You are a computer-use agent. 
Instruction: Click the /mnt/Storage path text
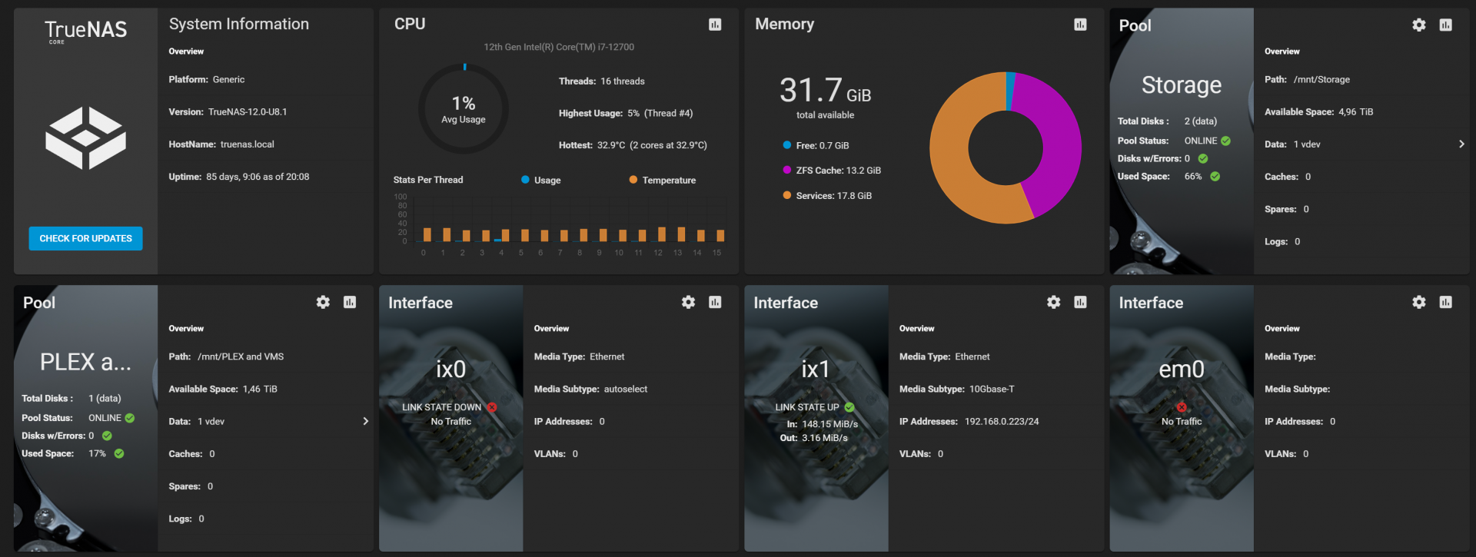[x=1321, y=80]
